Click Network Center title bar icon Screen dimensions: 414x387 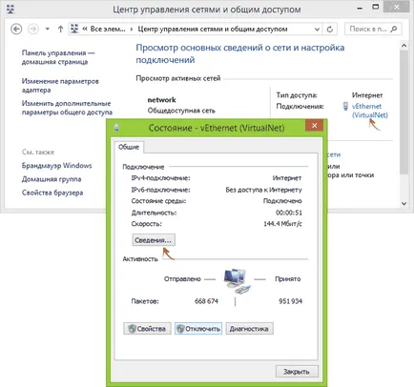click(x=10, y=9)
